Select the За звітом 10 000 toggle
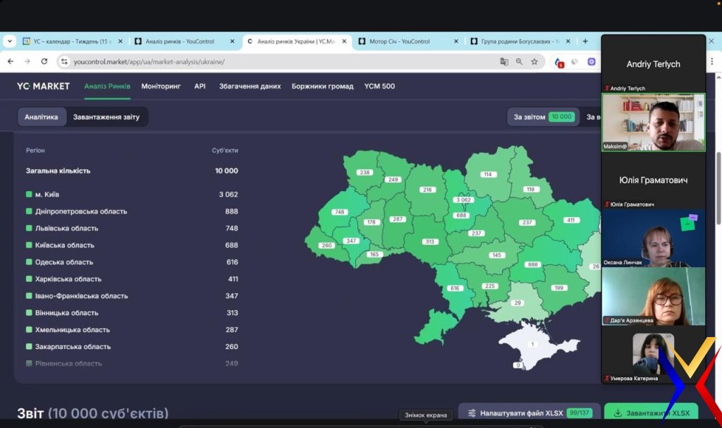Screen dimensions: 722x428 543,117
